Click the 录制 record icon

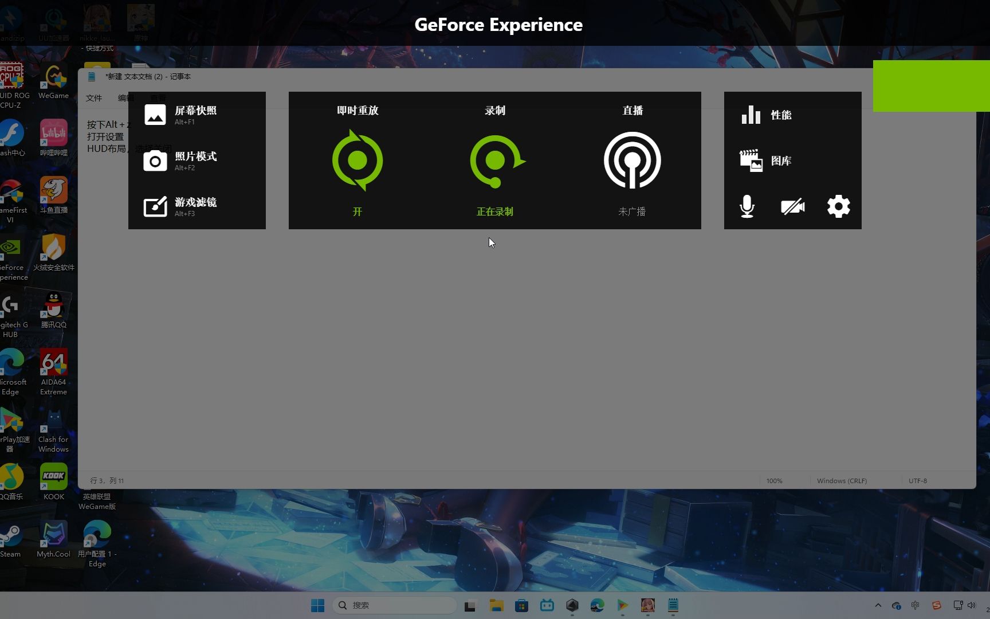coord(496,161)
